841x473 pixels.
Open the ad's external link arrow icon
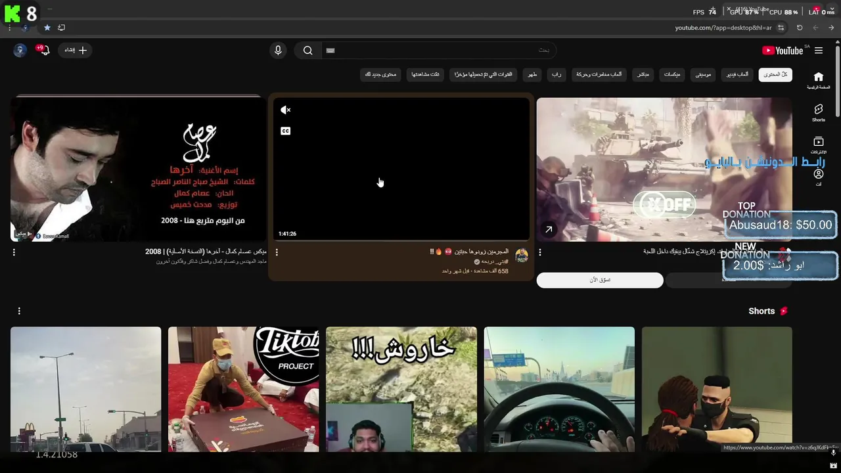tap(549, 229)
